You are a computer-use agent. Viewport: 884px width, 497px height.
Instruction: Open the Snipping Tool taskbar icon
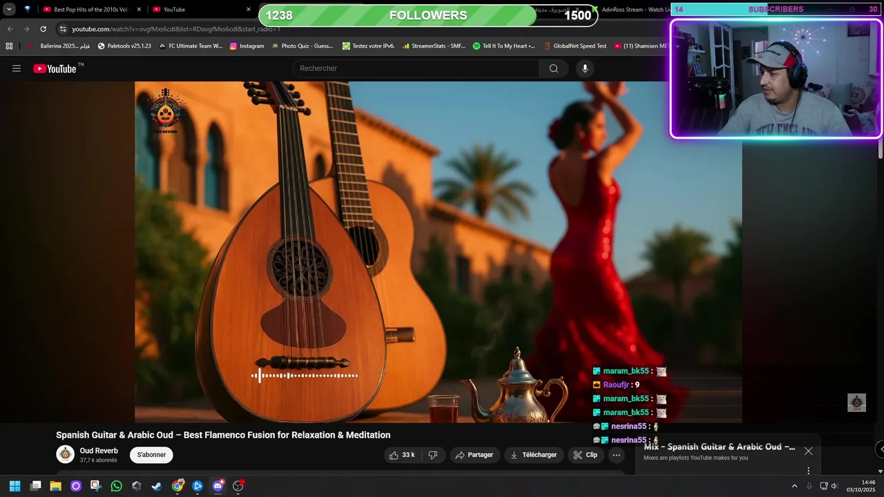(x=96, y=486)
